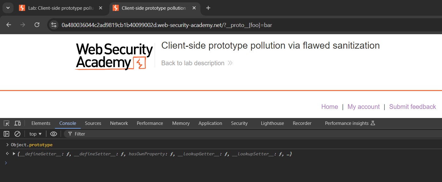Open the tab search dropdown arrow

tap(8, 8)
